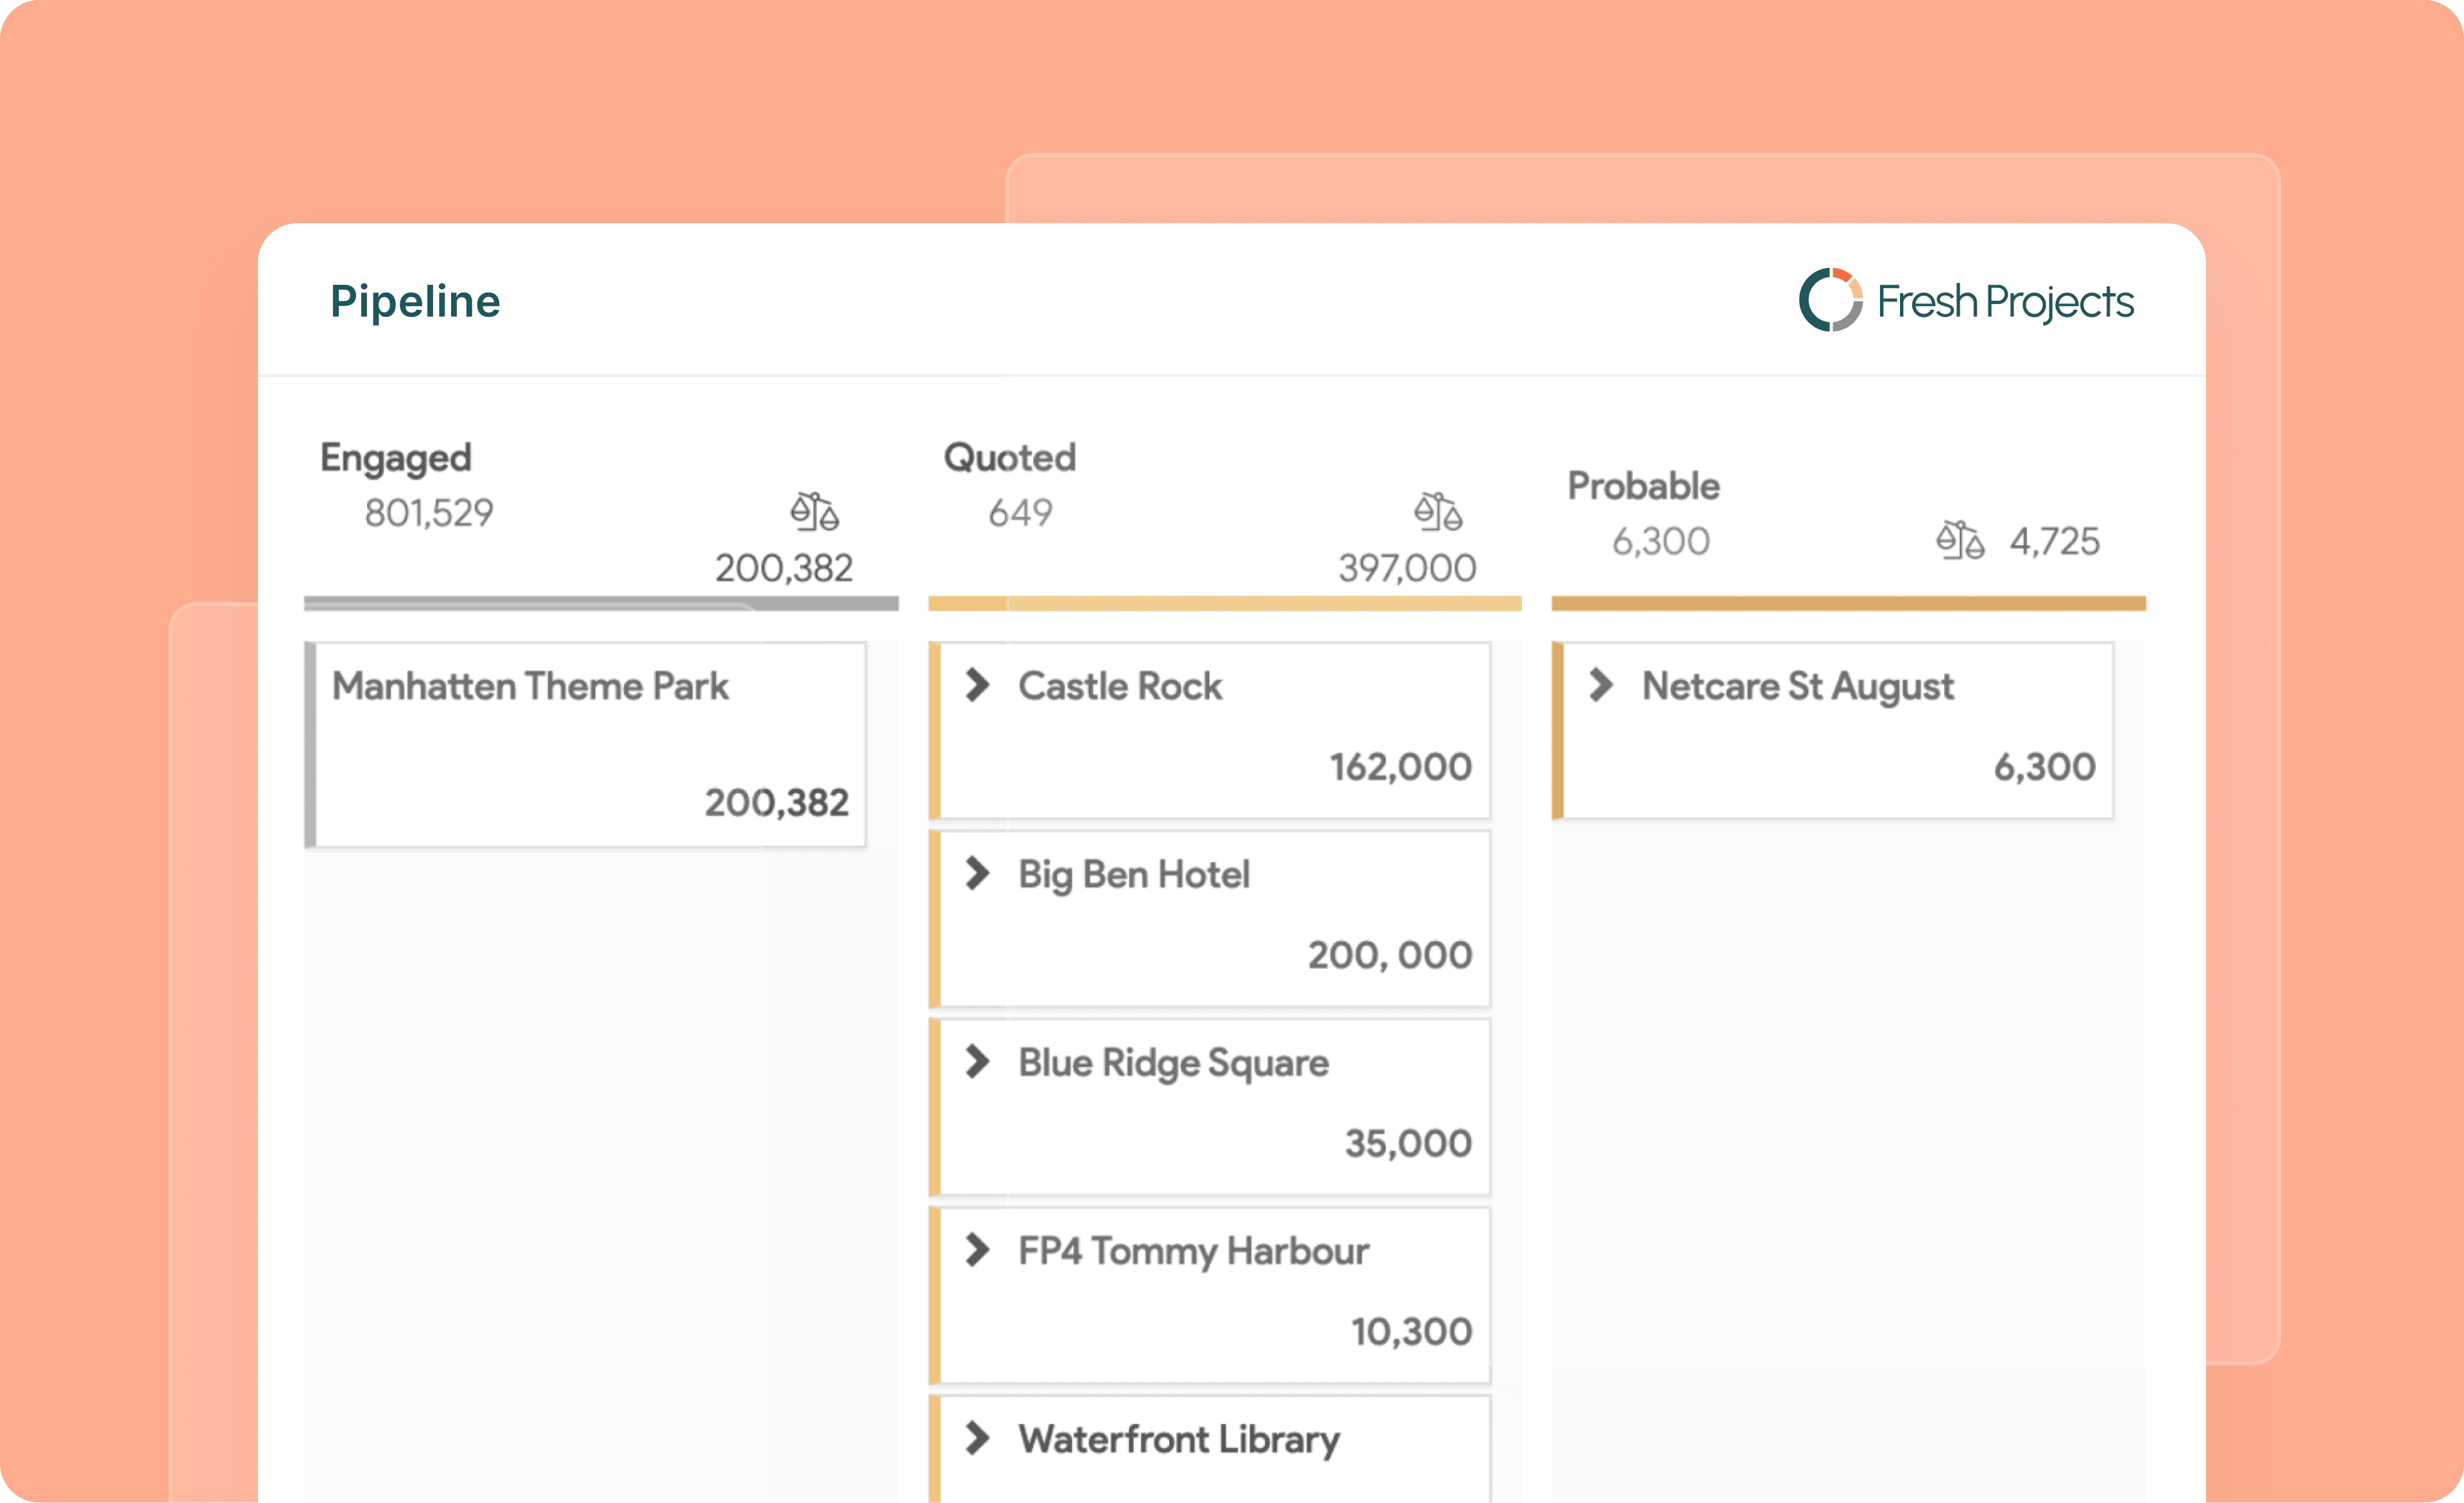The image size is (2464, 1503).
Task: Select the Quoted column header
Action: 1010,458
